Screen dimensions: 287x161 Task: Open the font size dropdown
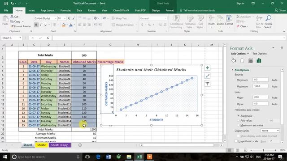[65, 18]
